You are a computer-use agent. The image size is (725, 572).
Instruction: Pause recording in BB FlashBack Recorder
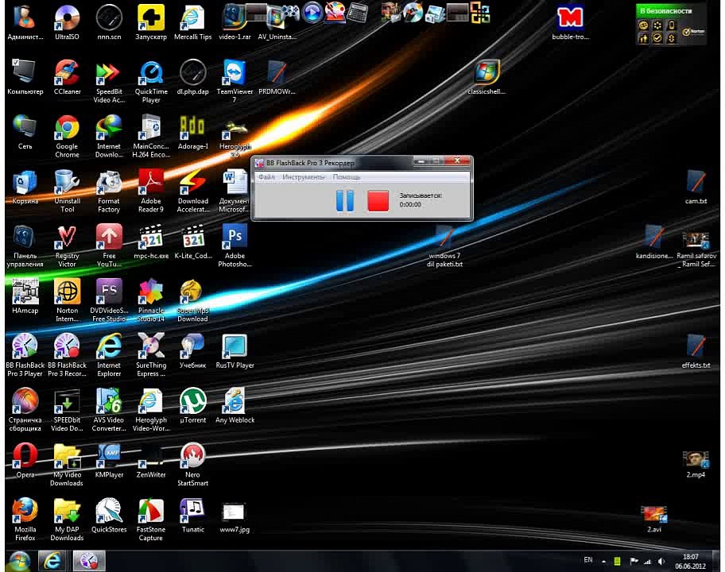pyautogui.click(x=344, y=201)
